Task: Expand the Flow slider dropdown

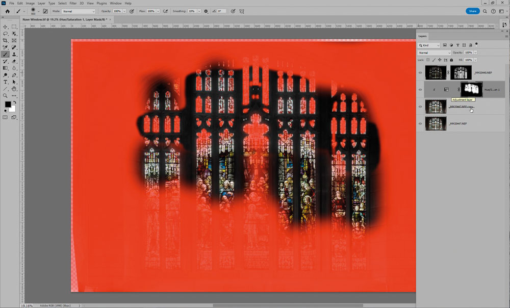Action: [158, 11]
